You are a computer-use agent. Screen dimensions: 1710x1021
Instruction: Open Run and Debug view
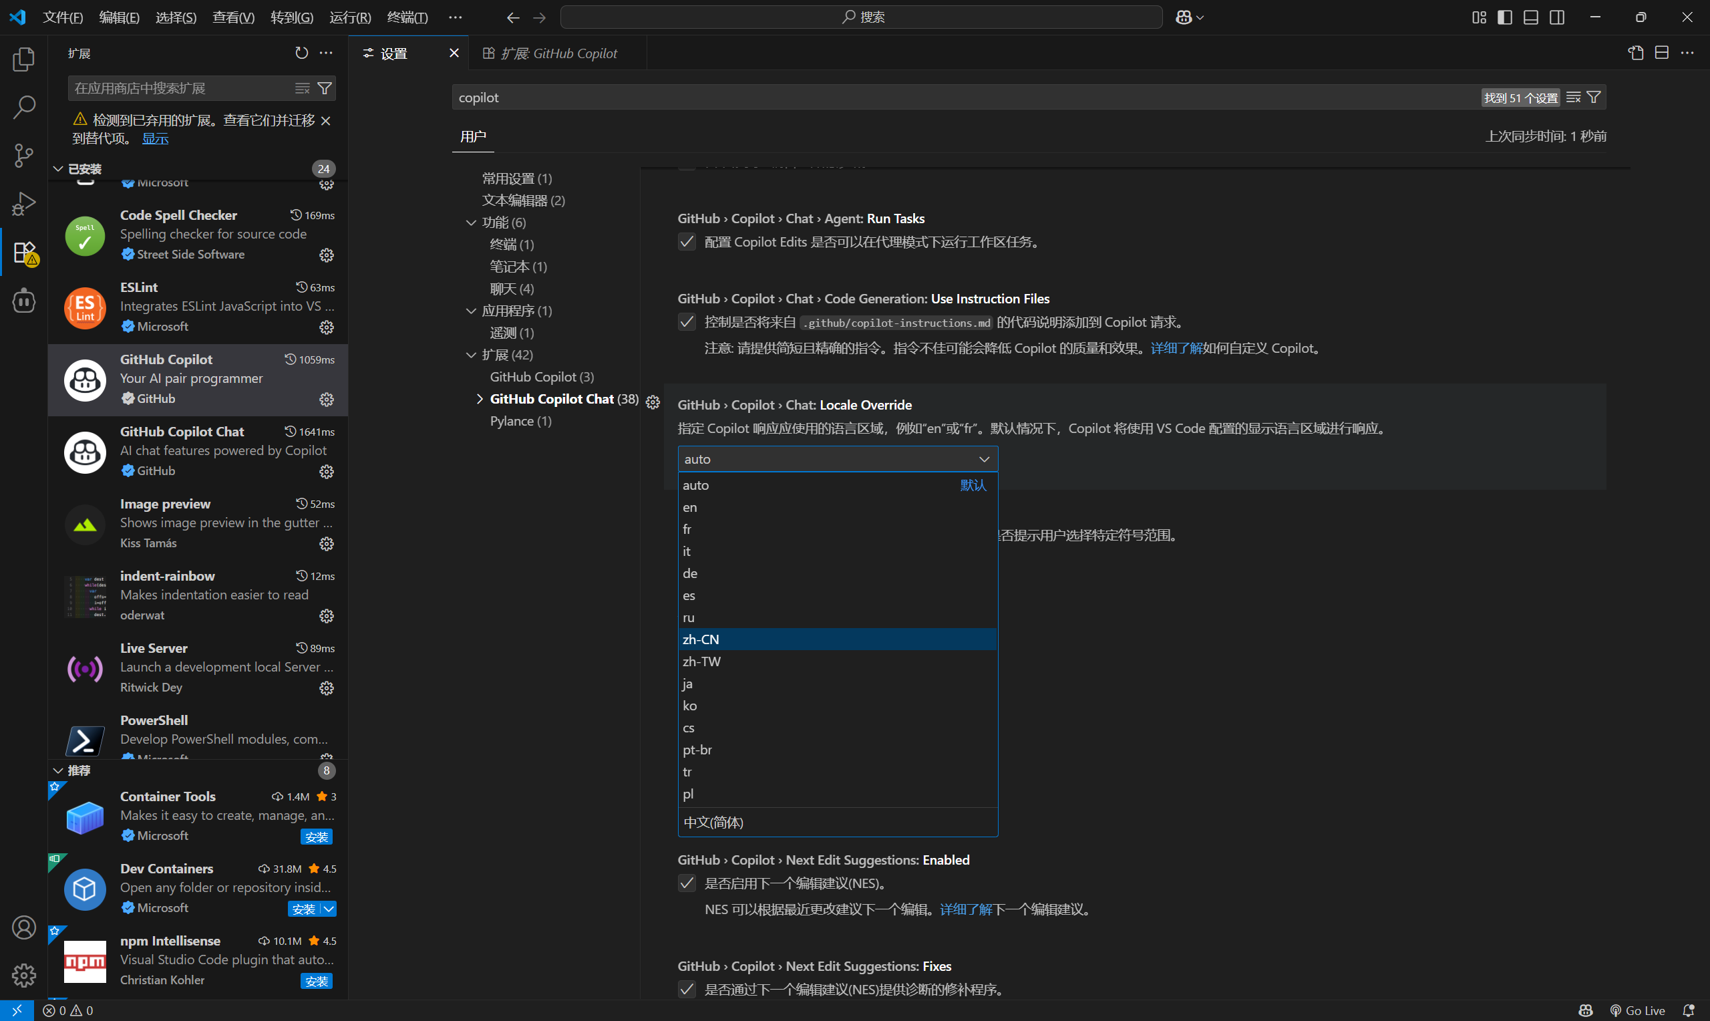(23, 204)
